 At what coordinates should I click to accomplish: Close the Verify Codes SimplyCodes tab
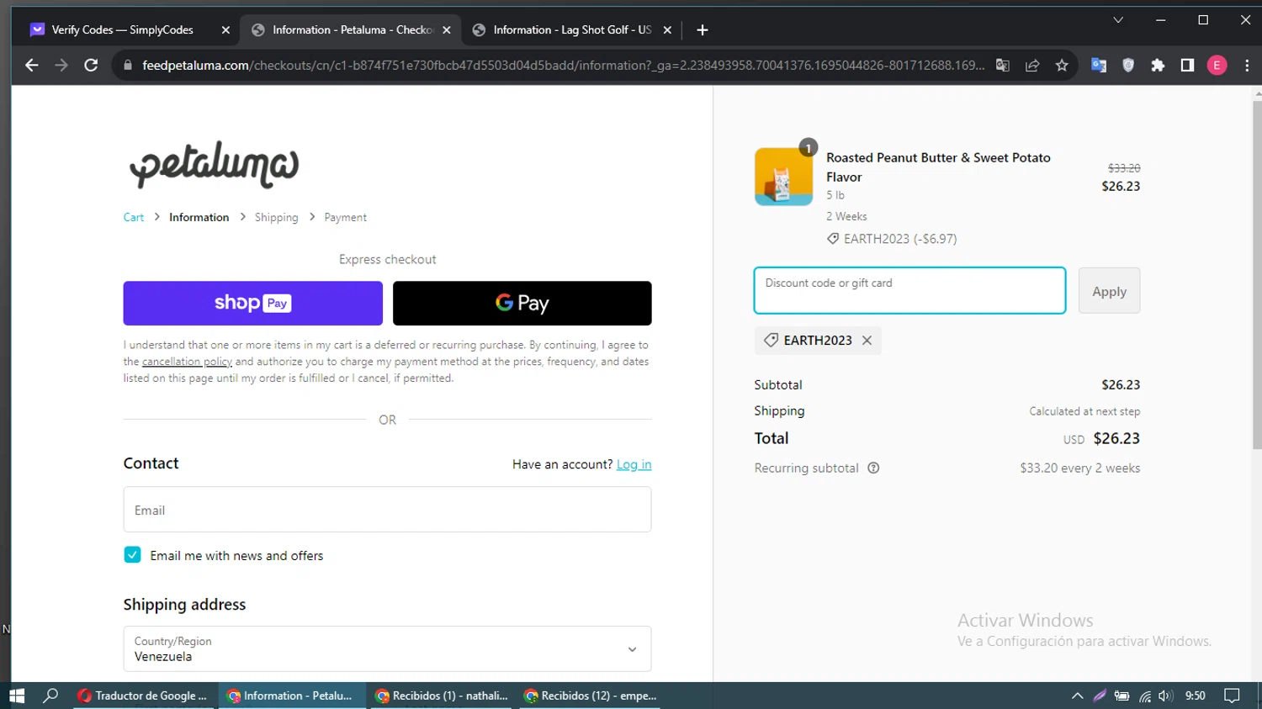[225, 29]
